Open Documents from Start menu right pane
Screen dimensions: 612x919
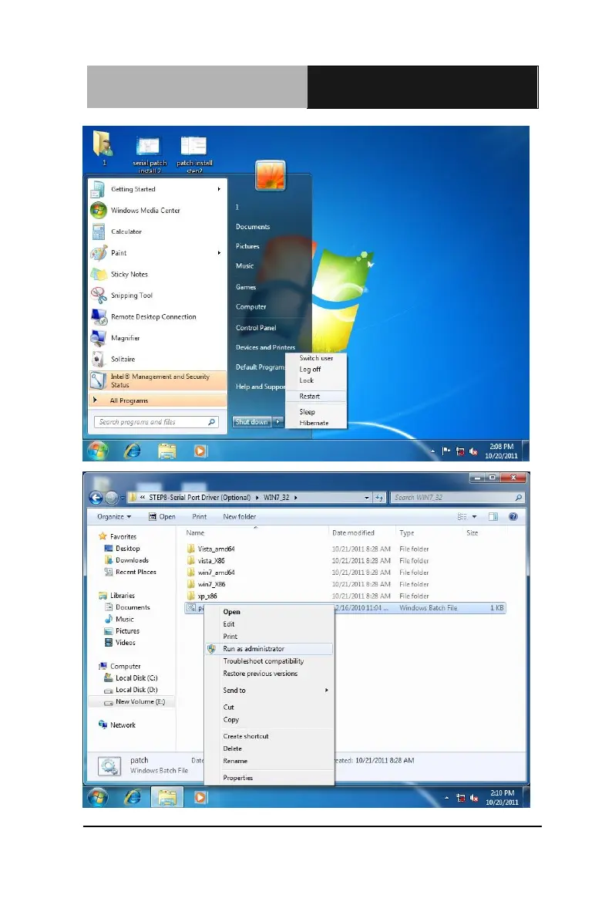253,227
